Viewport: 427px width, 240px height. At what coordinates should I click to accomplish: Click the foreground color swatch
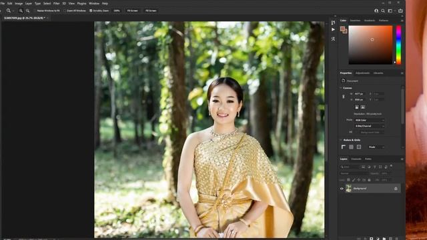[x=342, y=29]
